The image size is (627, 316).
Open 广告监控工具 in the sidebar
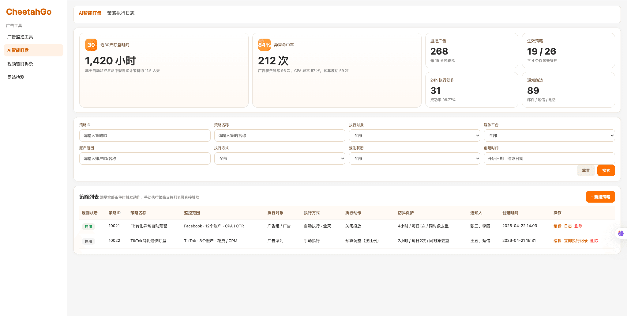coord(33,37)
